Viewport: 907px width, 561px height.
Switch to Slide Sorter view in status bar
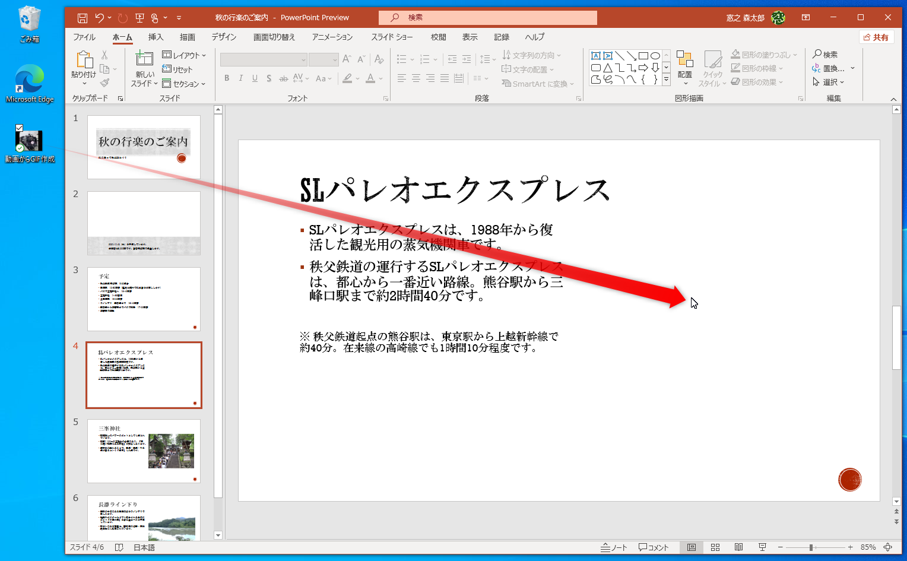pyautogui.click(x=715, y=547)
